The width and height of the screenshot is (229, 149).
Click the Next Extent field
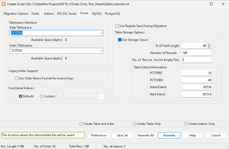(x=197, y=94)
